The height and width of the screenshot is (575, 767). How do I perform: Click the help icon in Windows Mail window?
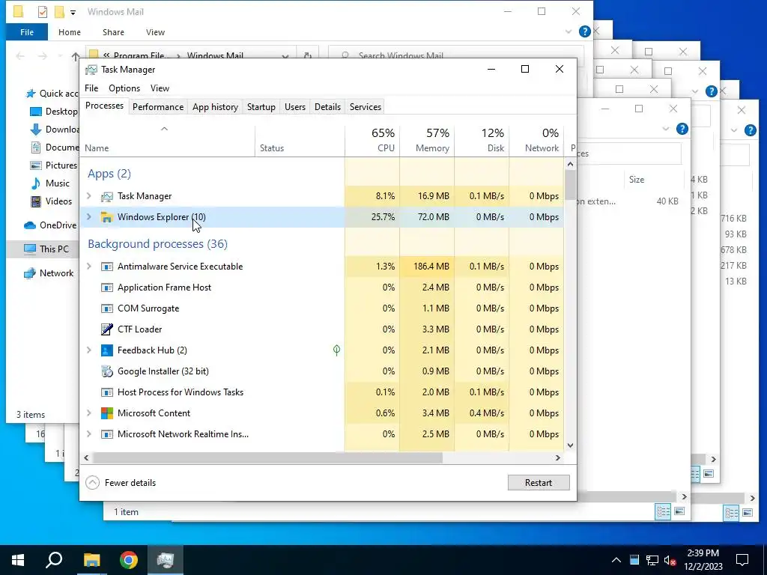584,31
